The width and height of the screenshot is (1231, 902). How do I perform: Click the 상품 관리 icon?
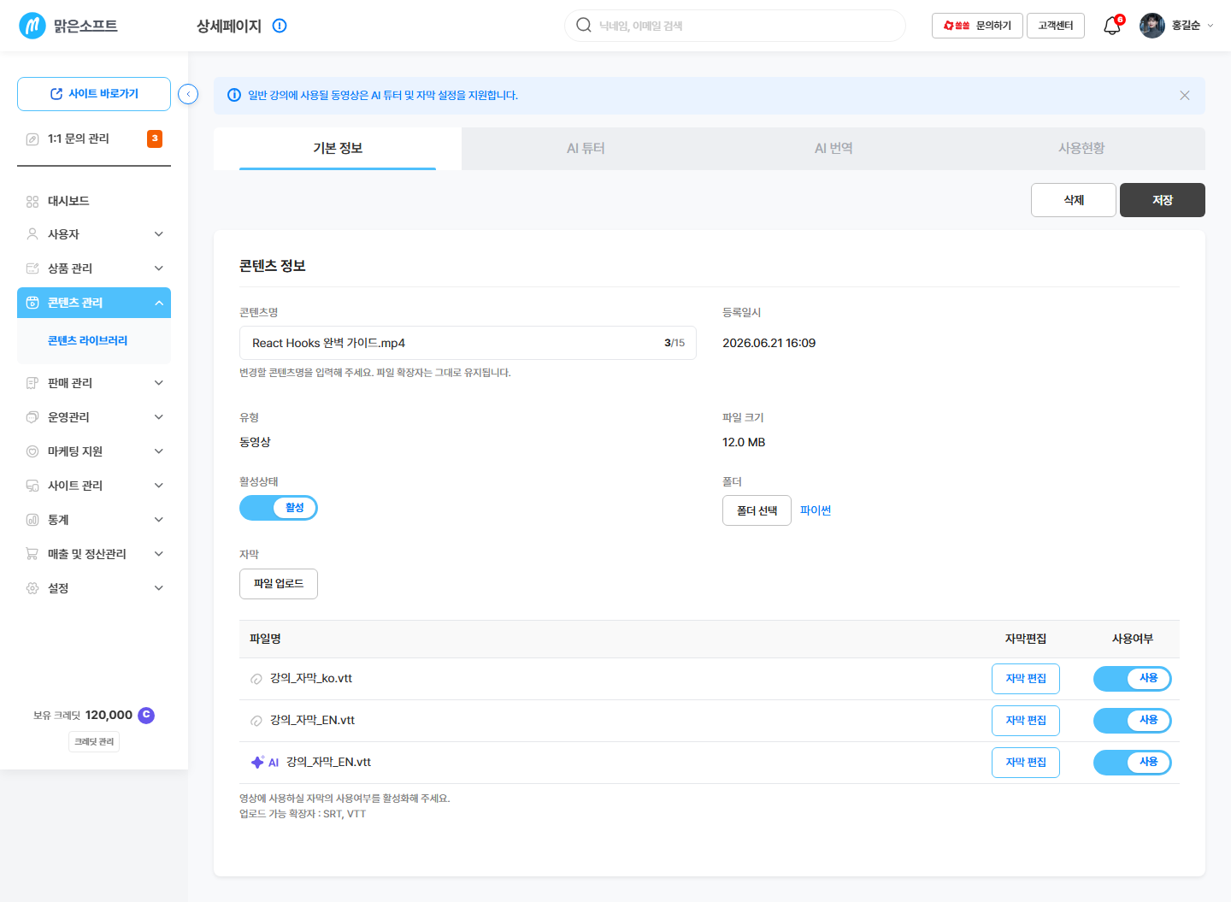(x=32, y=268)
